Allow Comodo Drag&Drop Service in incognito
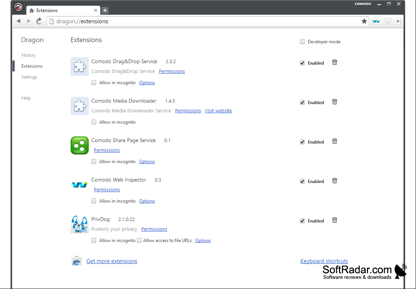This screenshot has height=289, width=416. pyautogui.click(x=94, y=83)
